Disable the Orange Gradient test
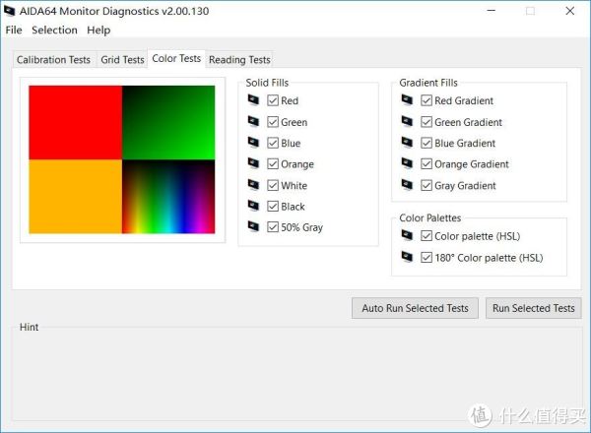 pos(427,163)
